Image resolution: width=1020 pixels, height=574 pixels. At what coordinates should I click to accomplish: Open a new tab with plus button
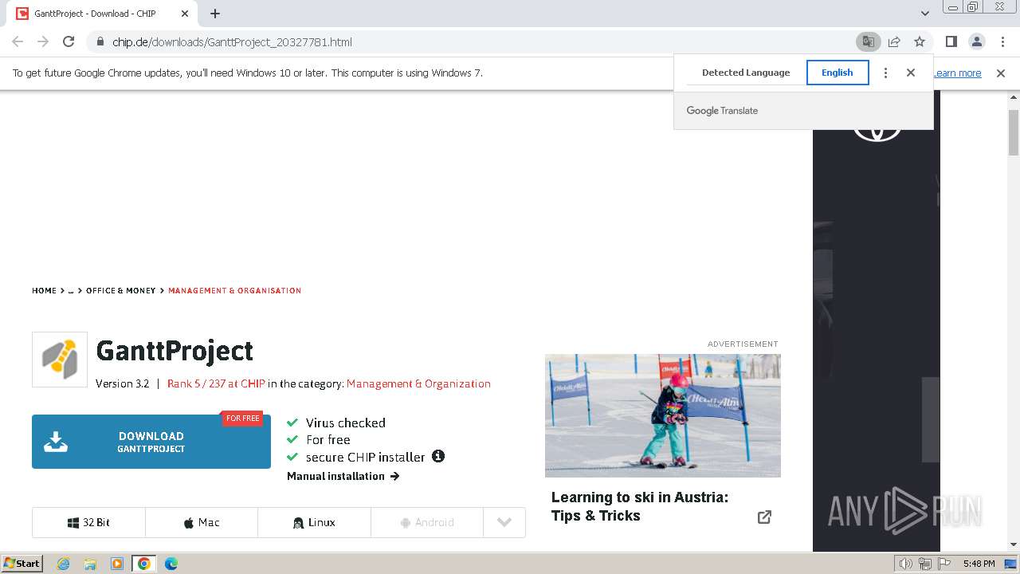click(215, 13)
